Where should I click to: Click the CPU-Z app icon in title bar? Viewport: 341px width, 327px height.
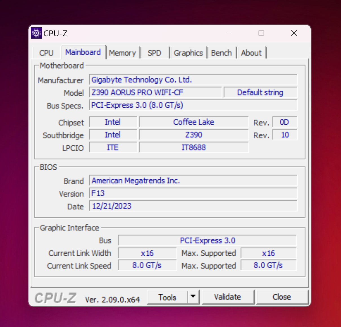pos(36,33)
